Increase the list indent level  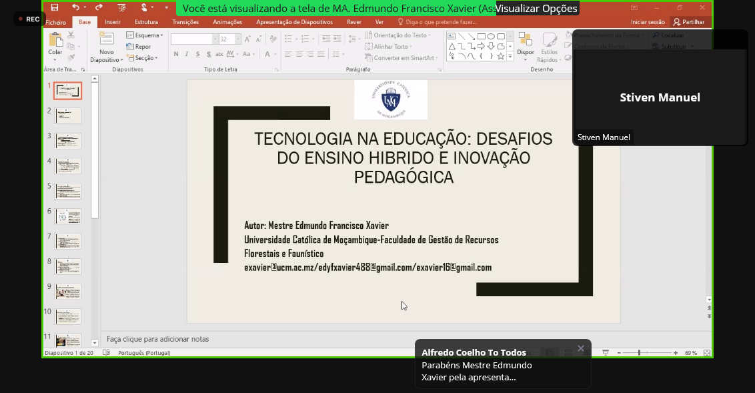[337, 39]
